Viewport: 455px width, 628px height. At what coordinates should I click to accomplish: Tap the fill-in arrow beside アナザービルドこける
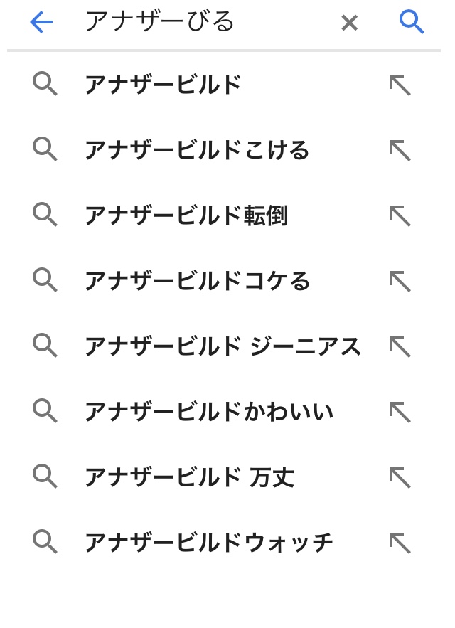coord(400,151)
